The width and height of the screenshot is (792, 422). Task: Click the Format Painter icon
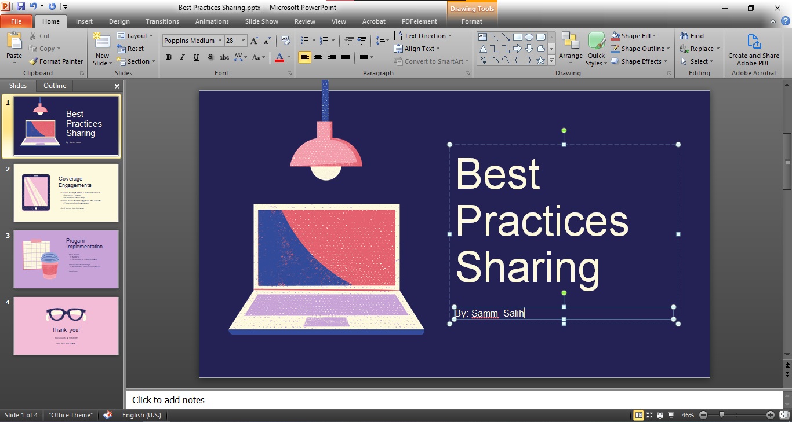[34, 61]
